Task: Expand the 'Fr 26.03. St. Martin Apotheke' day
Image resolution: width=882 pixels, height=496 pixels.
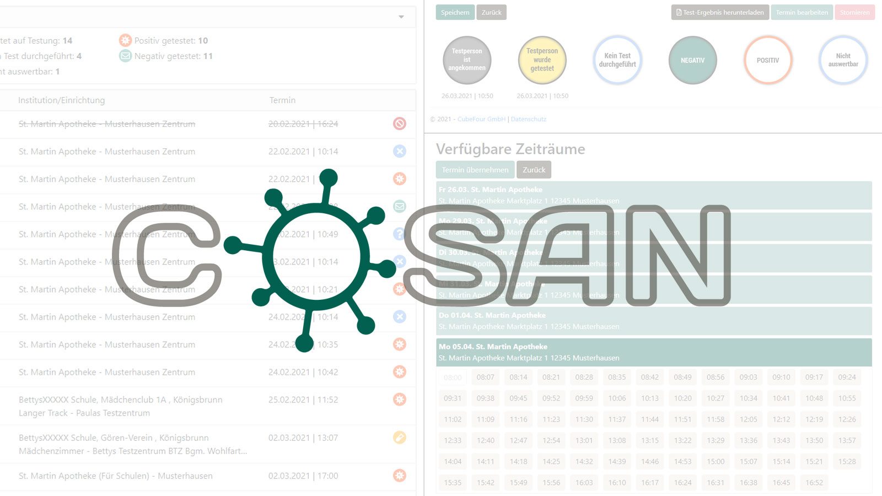Action: pos(654,195)
